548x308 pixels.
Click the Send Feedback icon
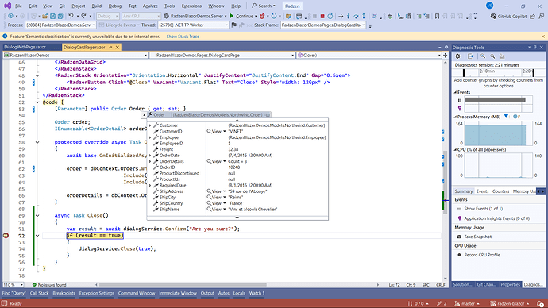click(x=541, y=16)
